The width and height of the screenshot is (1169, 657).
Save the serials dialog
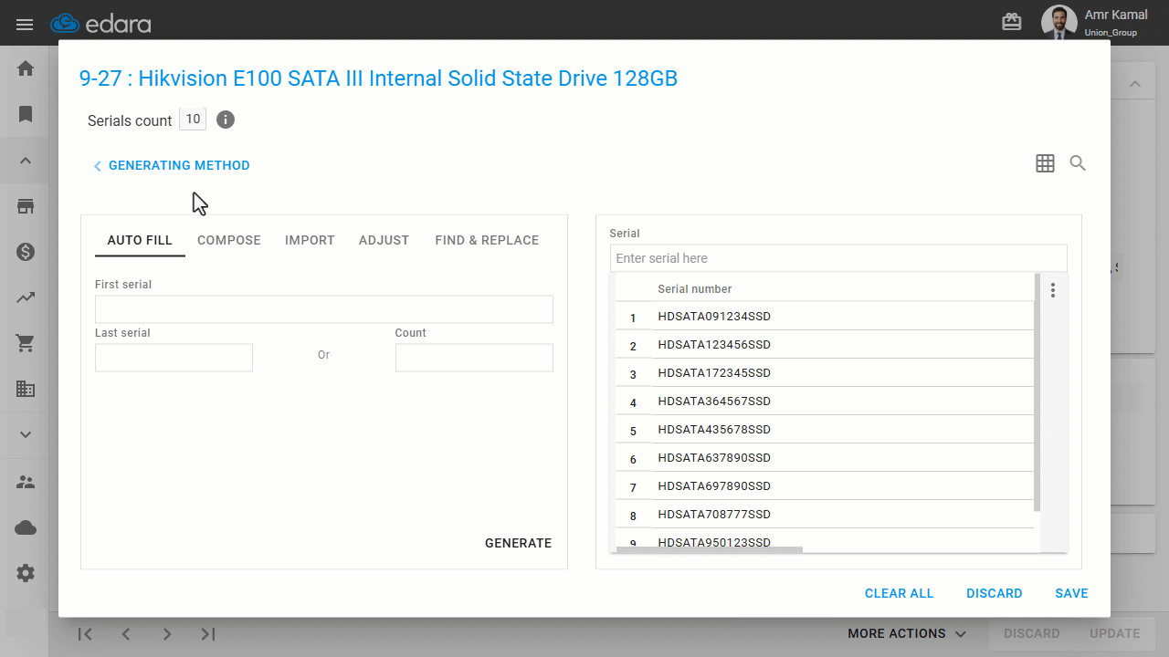coord(1071,593)
